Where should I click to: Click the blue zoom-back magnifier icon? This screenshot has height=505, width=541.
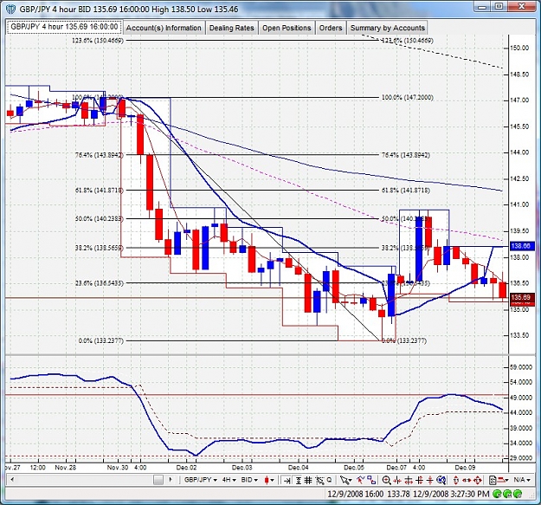point(441,480)
